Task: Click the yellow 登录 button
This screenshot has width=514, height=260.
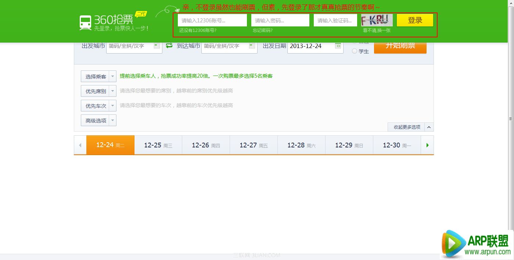Action: (415, 21)
